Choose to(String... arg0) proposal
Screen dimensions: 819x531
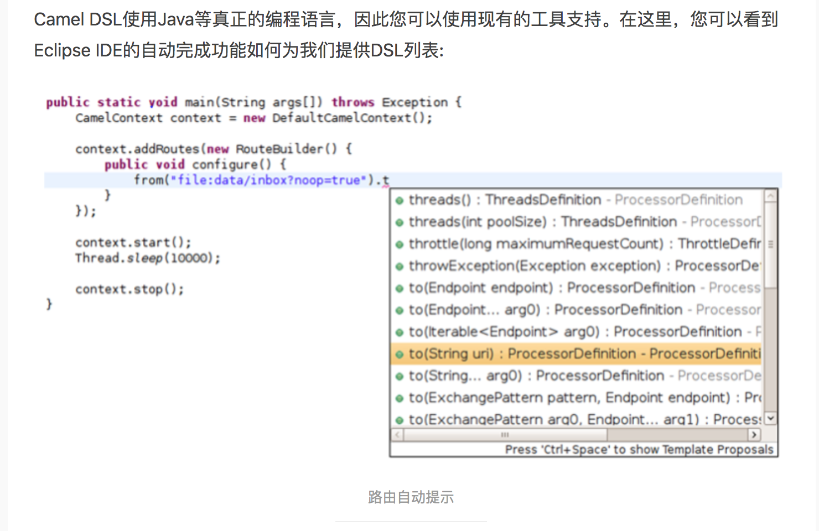click(x=577, y=376)
